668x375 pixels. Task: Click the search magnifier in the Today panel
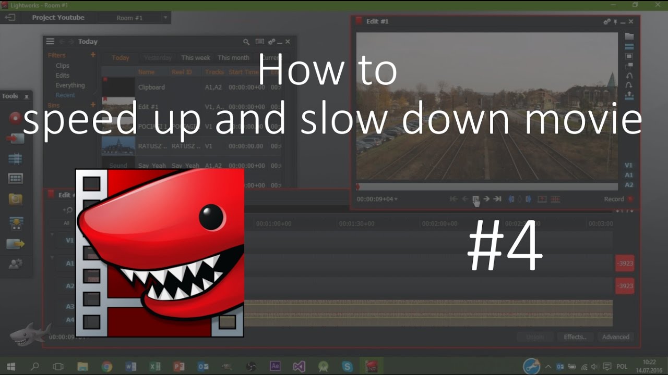(x=246, y=42)
